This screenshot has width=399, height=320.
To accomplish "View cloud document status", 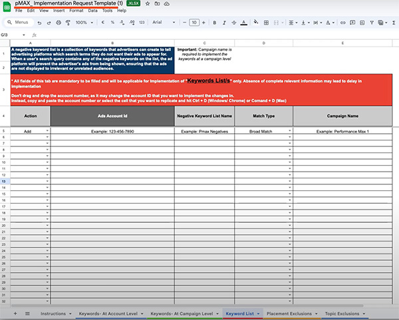I will tap(167, 3).
